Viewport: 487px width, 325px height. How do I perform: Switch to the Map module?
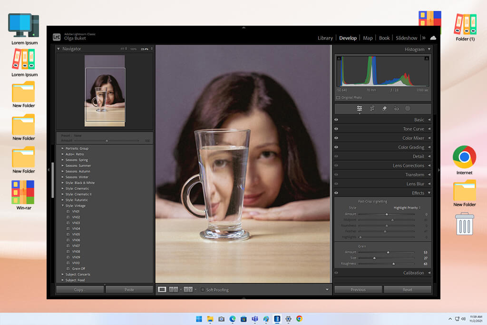pos(368,38)
